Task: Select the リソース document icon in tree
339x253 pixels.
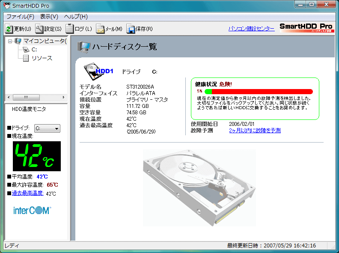Action: [x=26, y=58]
